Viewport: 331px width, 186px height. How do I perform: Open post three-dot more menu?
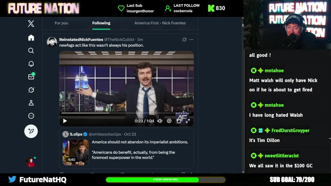[191, 40]
